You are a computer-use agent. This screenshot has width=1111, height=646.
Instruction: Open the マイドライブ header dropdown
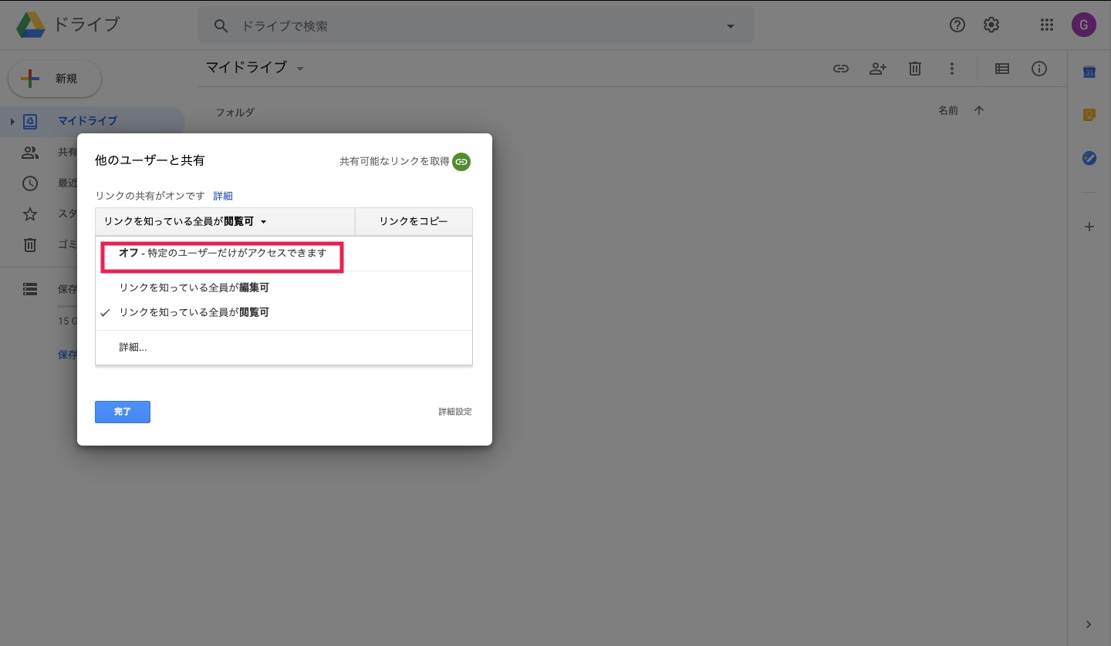pos(301,69)
